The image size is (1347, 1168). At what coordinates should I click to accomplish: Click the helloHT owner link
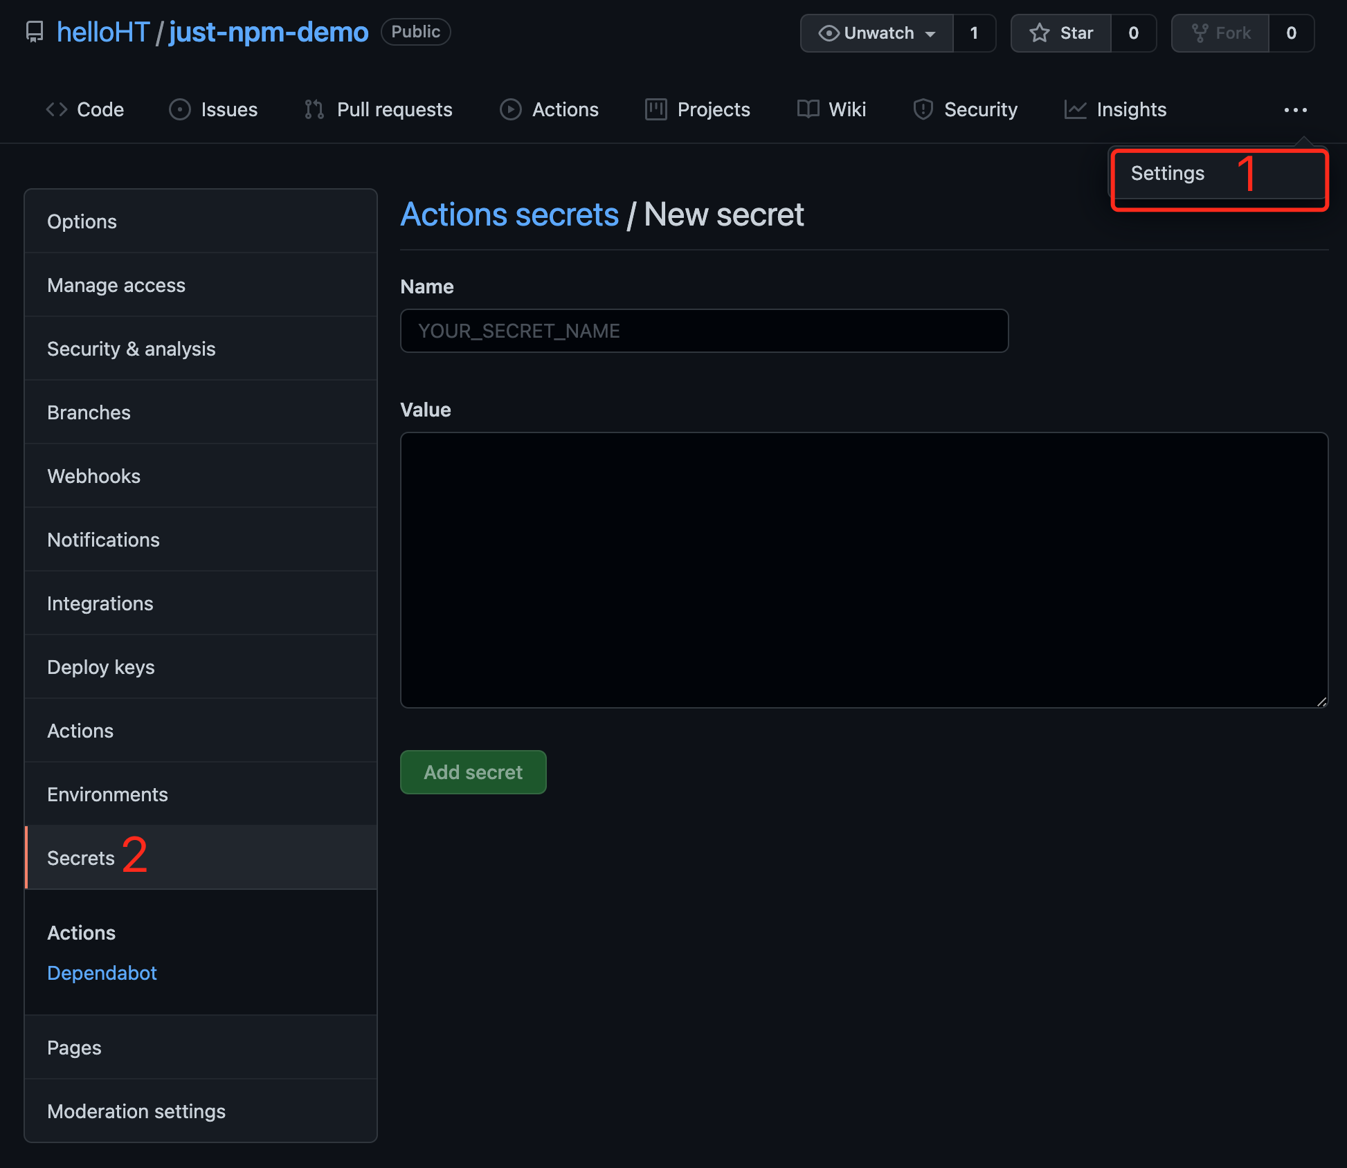(x=103, y=33)
